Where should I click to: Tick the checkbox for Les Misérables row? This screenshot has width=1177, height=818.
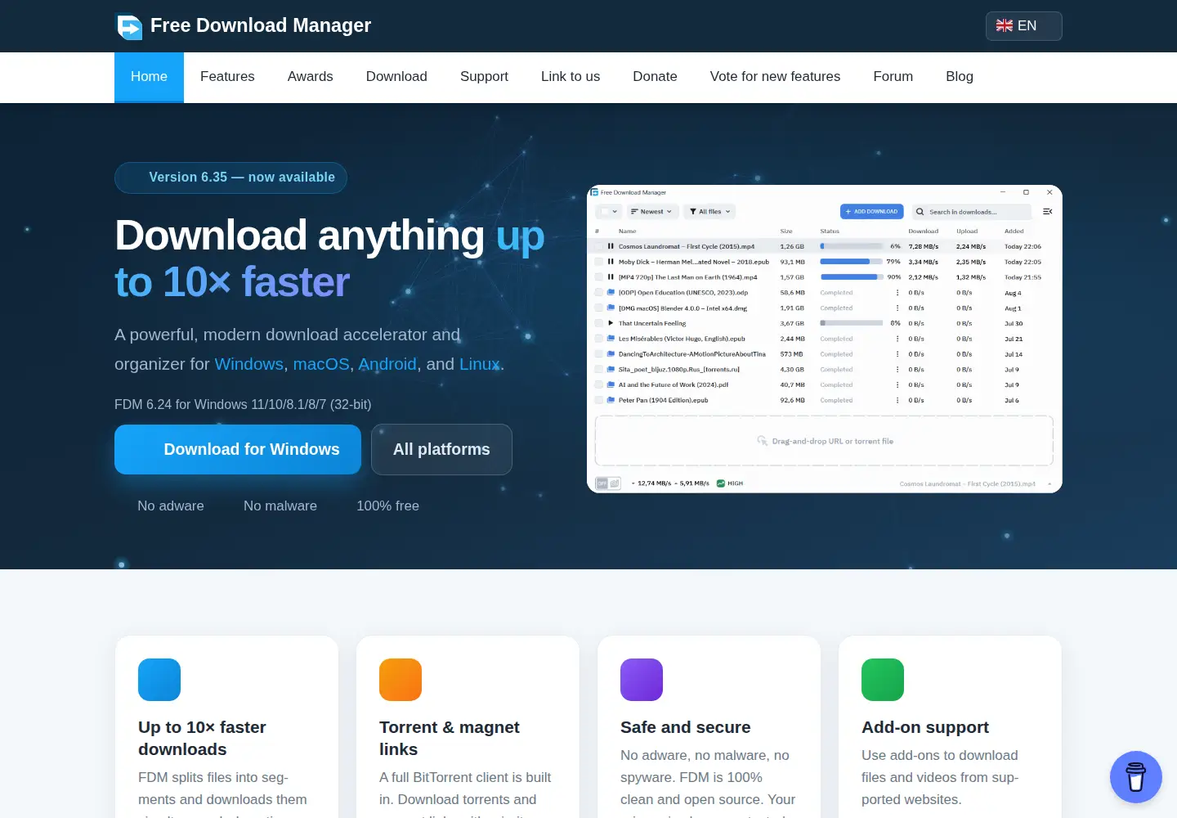click(x=598, y=339)
